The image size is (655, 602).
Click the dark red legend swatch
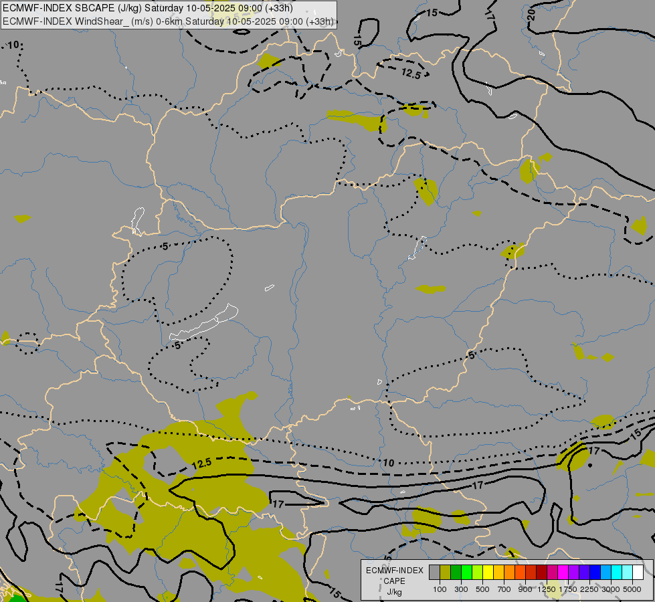click(x=542, y=573)
